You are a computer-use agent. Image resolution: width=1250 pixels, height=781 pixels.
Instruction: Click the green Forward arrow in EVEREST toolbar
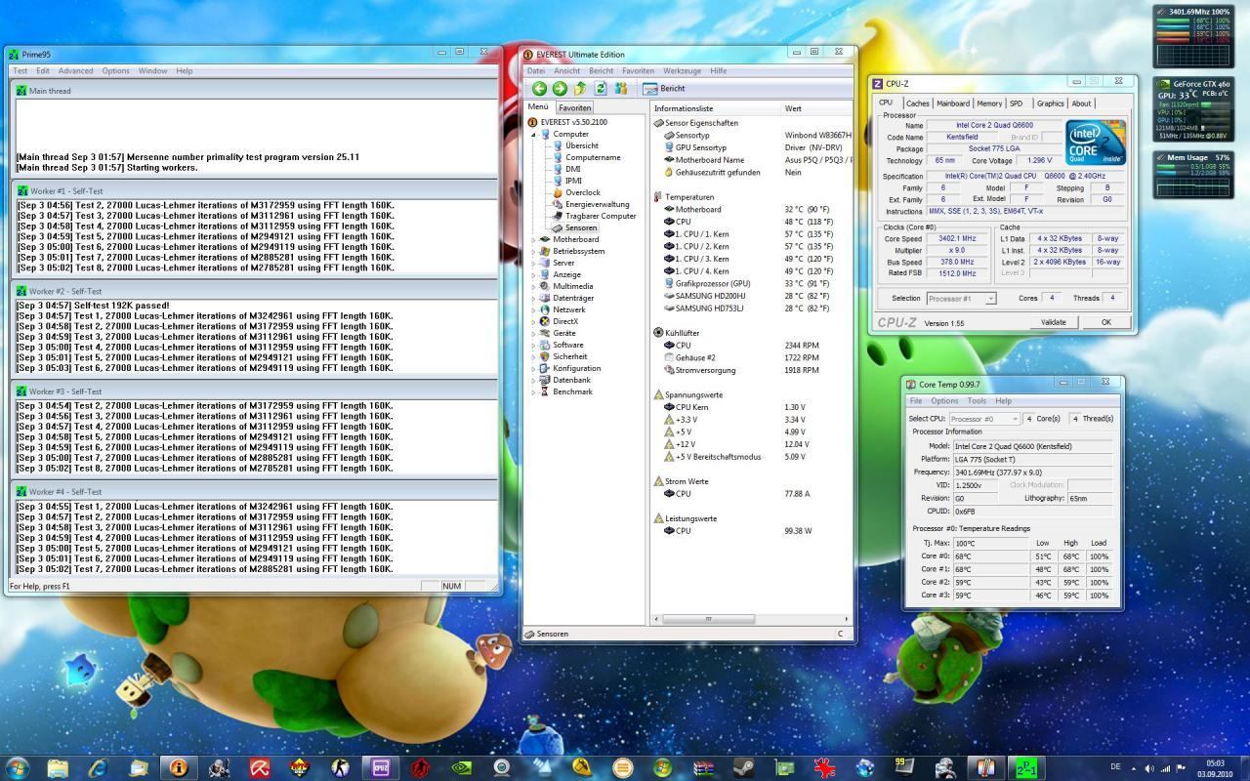560,88
